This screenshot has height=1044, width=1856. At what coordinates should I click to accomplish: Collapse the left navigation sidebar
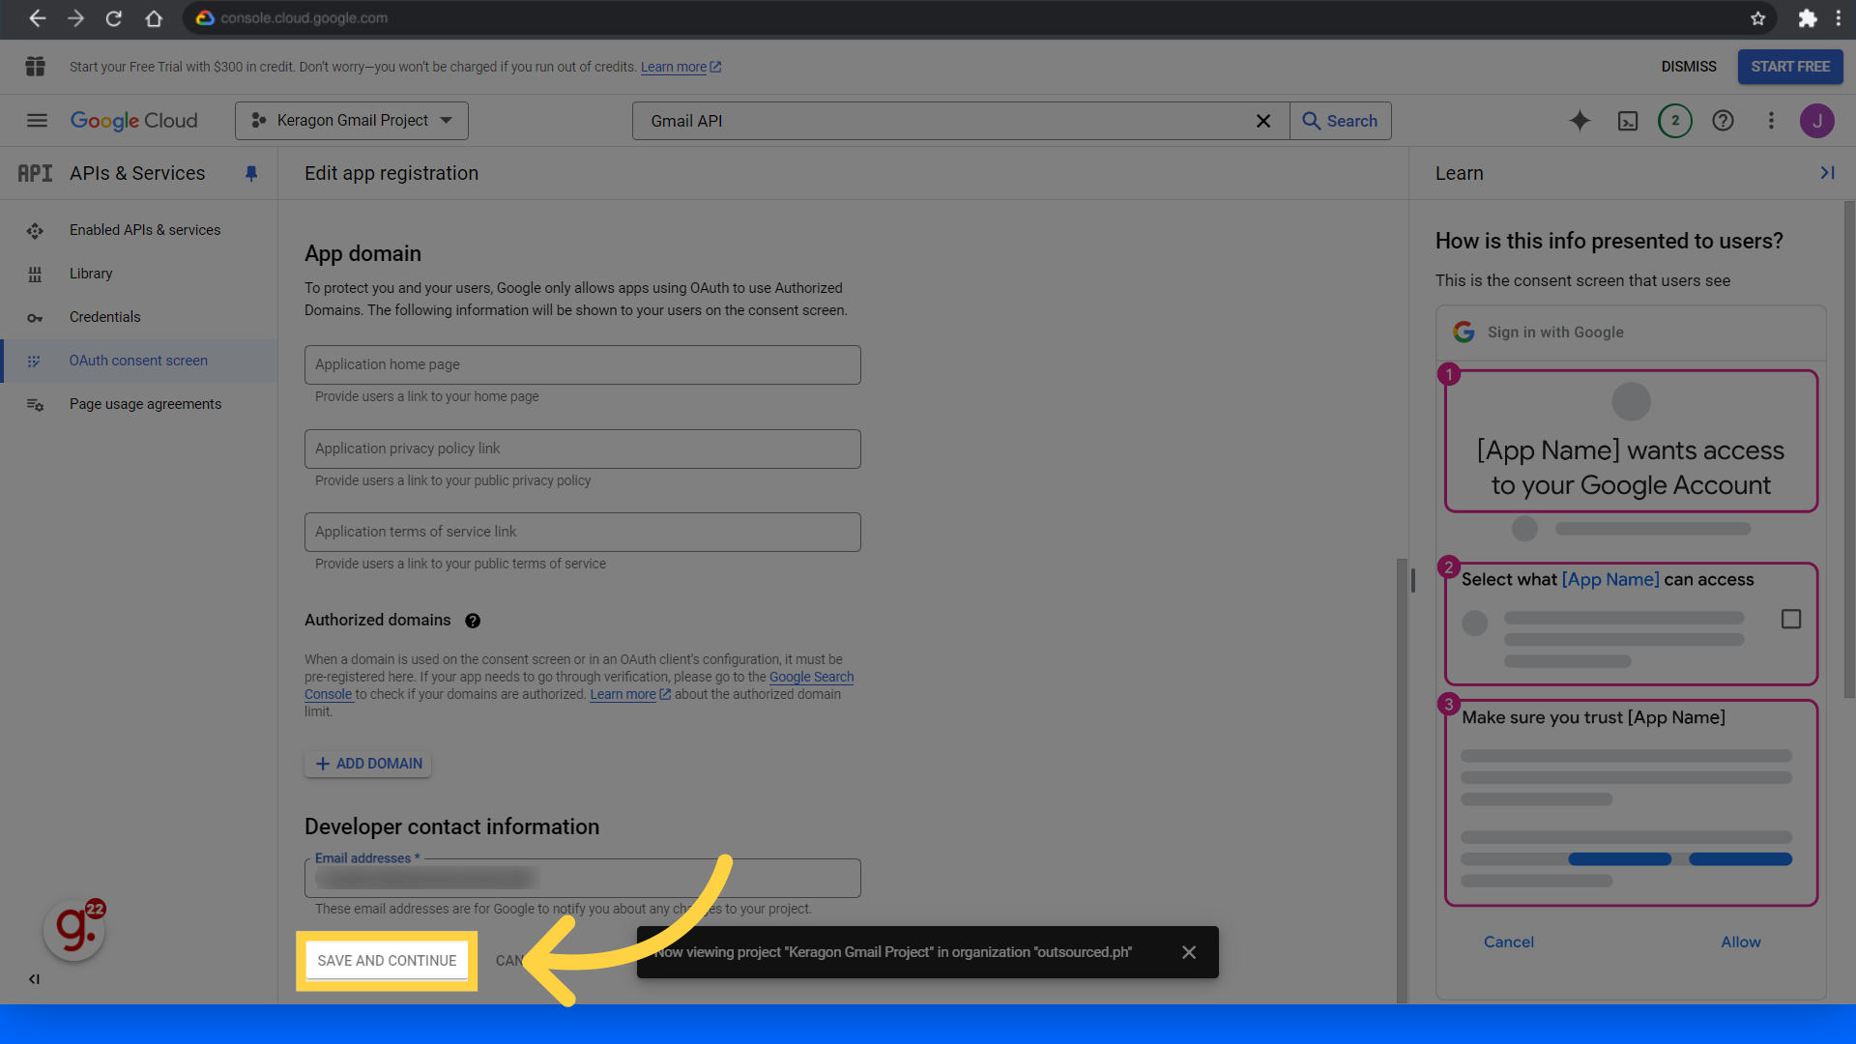[34, 979]
